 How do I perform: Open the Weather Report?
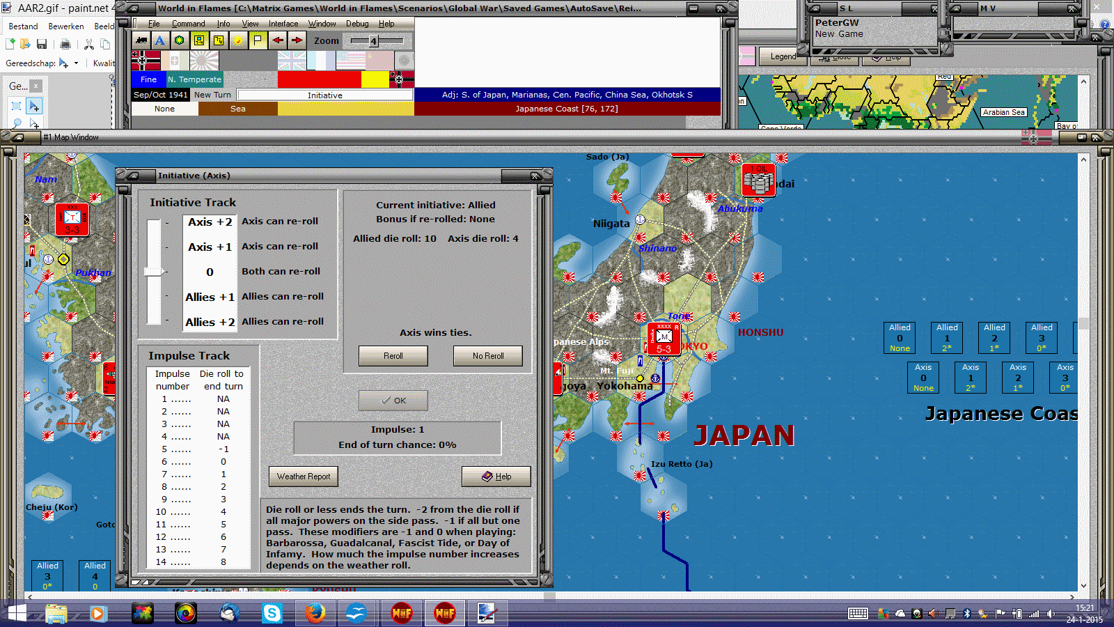[x=304, y=477]
